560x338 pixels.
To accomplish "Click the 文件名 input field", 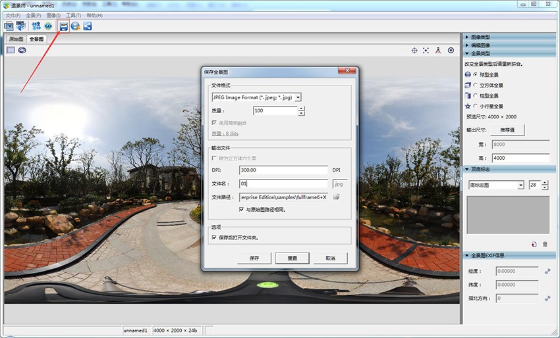I will point(283,184).
